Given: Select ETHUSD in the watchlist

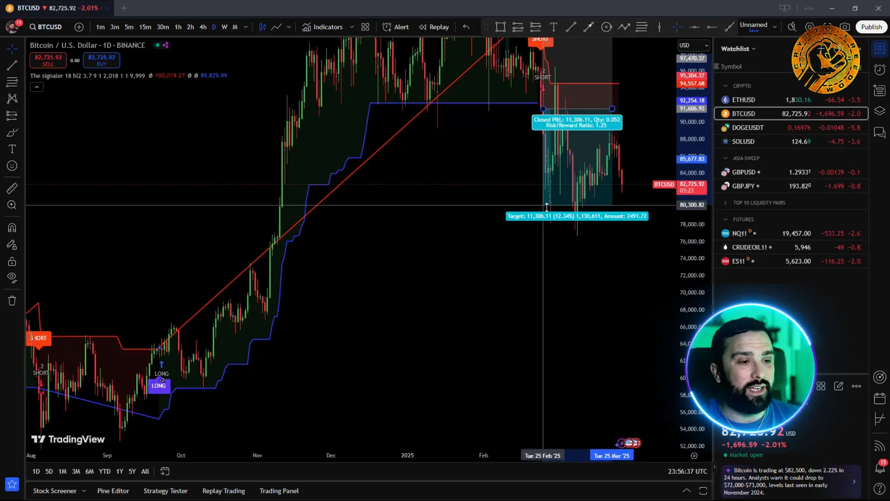Looking at the screenshot, I should point(791,100).
